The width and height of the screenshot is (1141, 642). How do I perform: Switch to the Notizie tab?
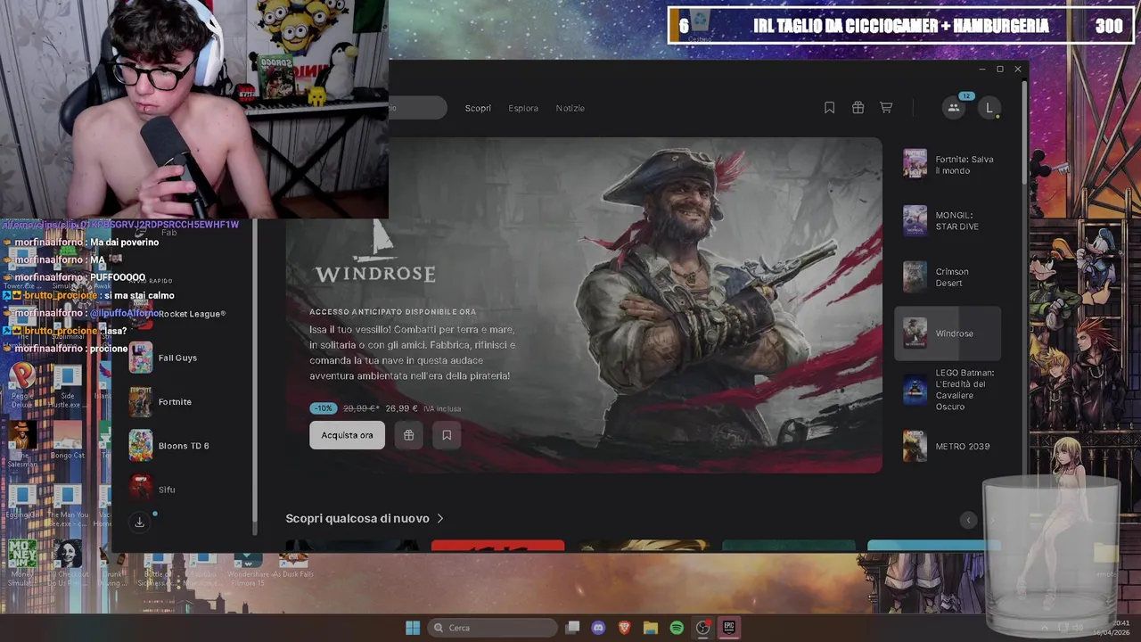click(570, 108)
